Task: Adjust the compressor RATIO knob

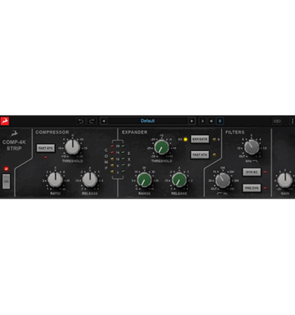Action: [55, 180]
